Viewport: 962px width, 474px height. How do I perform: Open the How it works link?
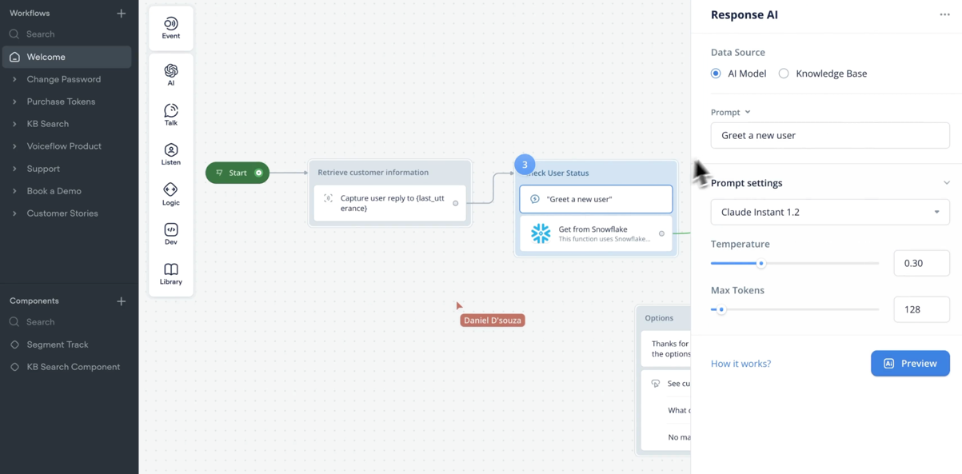[740, 363]
